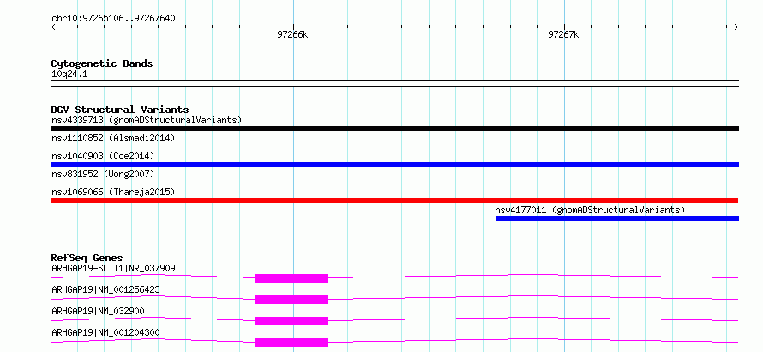The width and height of the screenshot is (763, 352).
Task: Open the nsv4339713 gnomADStructuralVariants label
Action: point(147,120)
